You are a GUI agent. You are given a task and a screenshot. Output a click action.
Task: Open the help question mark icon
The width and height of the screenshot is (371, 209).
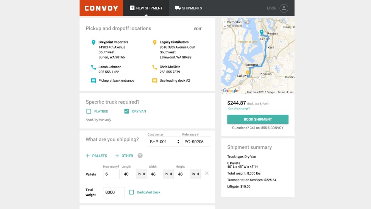[140, 156]
